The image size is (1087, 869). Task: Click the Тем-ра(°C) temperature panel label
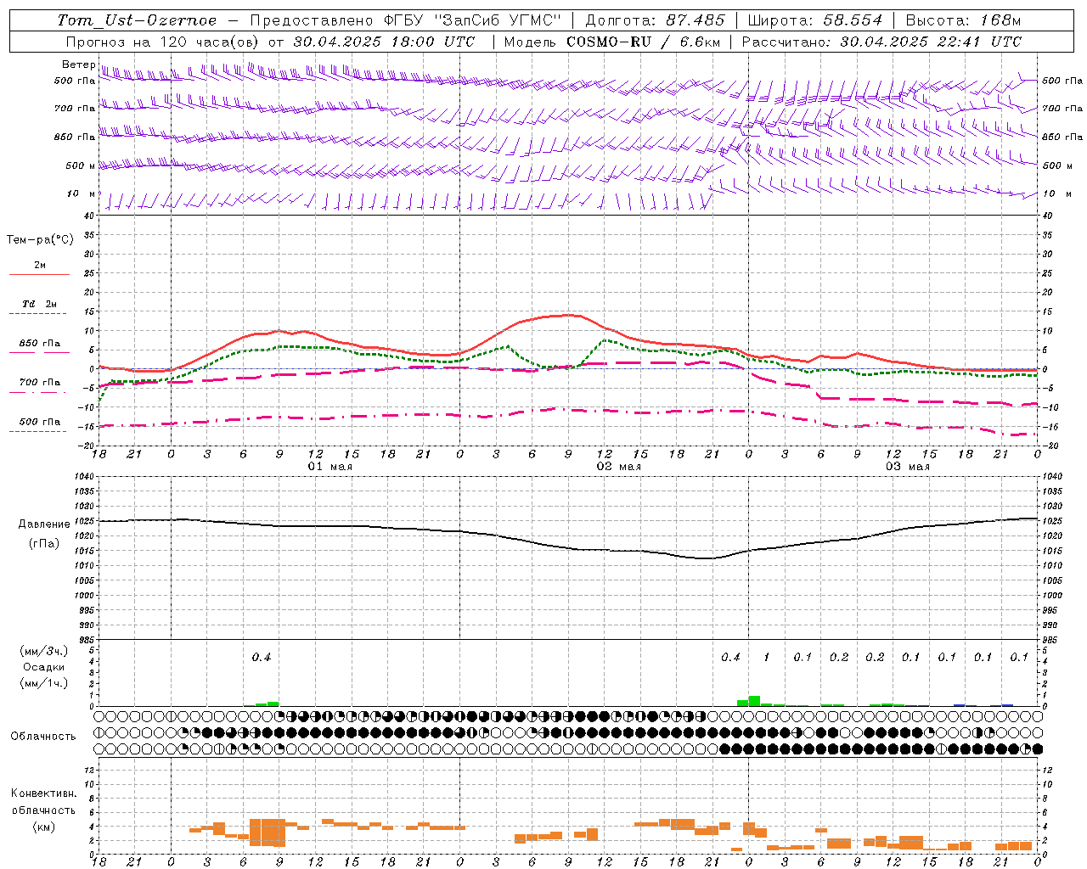[x=40, y=240]
